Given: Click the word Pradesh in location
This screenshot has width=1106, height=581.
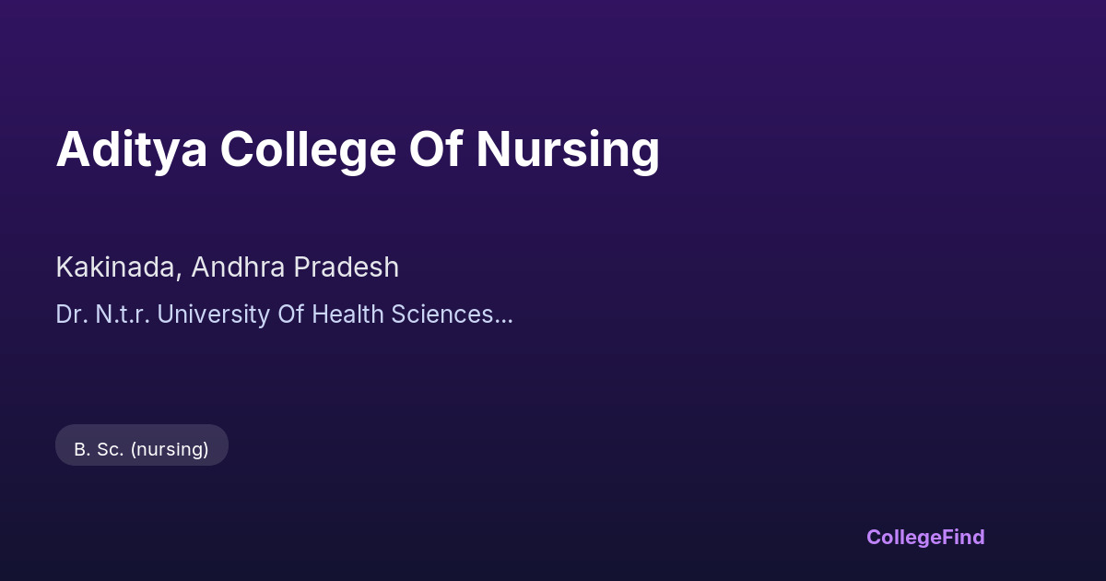Looking at the screenshot, I should tap(347, 267).
